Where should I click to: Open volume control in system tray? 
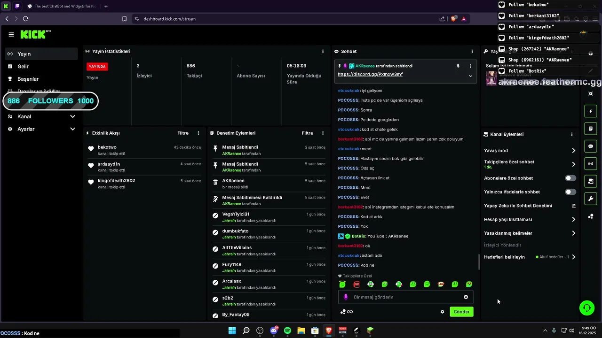(571, 330)
